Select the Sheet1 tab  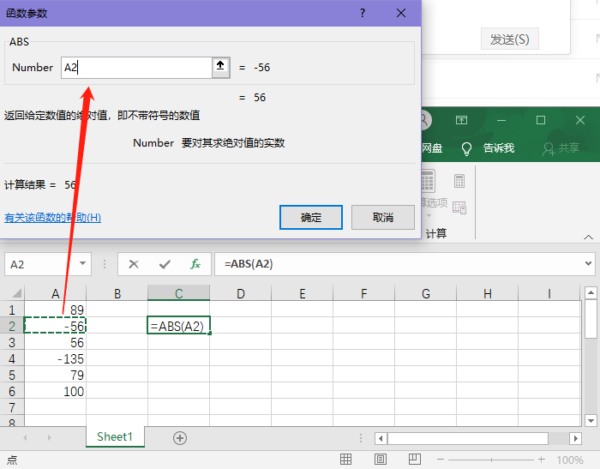115,437
